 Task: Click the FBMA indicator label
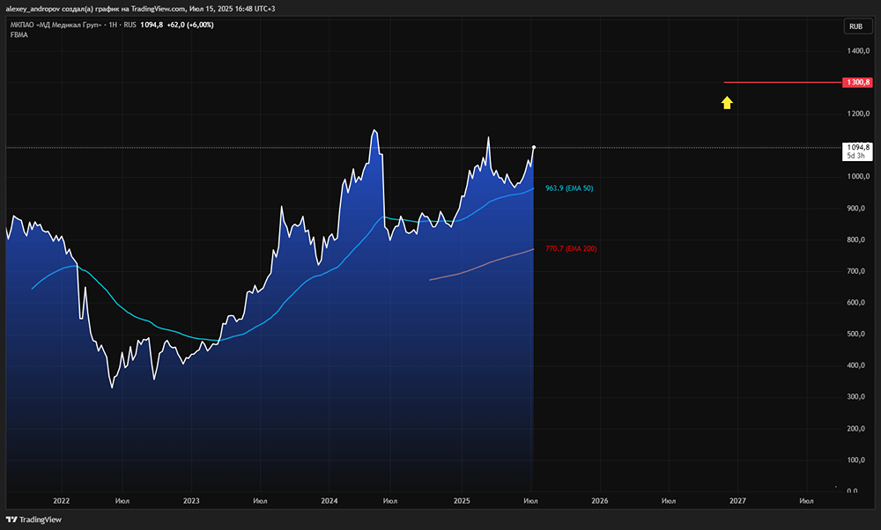[19, 35]
